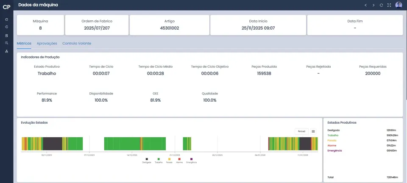This screenshot has width=407, height=183.
Task: Click the Artigo 45301002 value
Action: click(x=170, y=28)
